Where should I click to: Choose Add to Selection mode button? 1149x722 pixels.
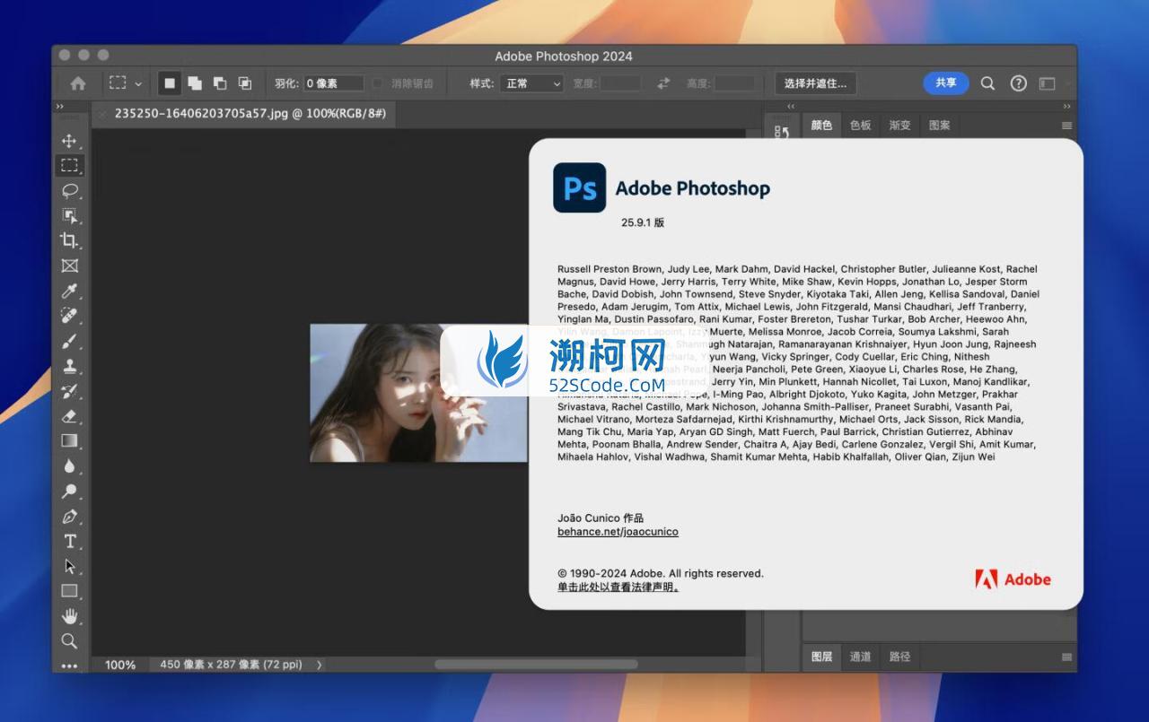point(195,83)
